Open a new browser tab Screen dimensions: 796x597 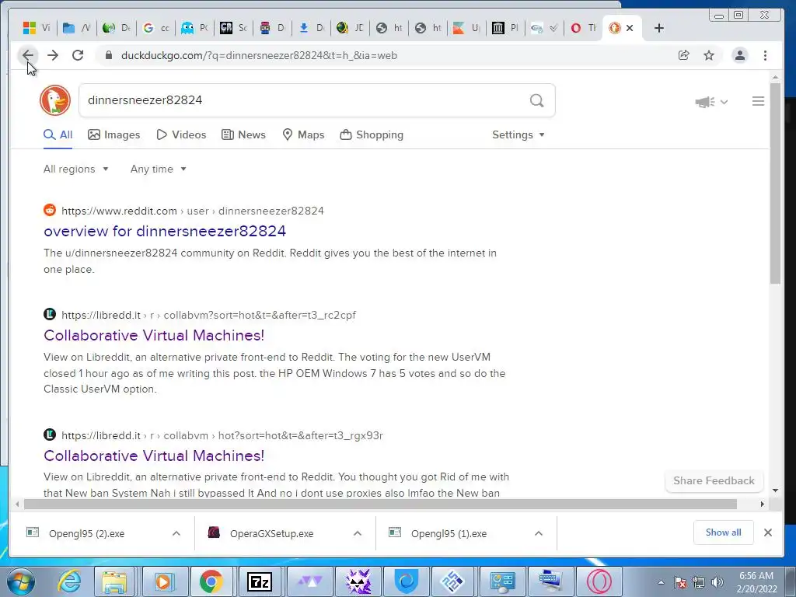pos(659,28)
